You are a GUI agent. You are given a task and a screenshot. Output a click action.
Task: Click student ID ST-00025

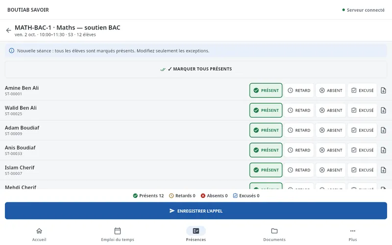14,114
